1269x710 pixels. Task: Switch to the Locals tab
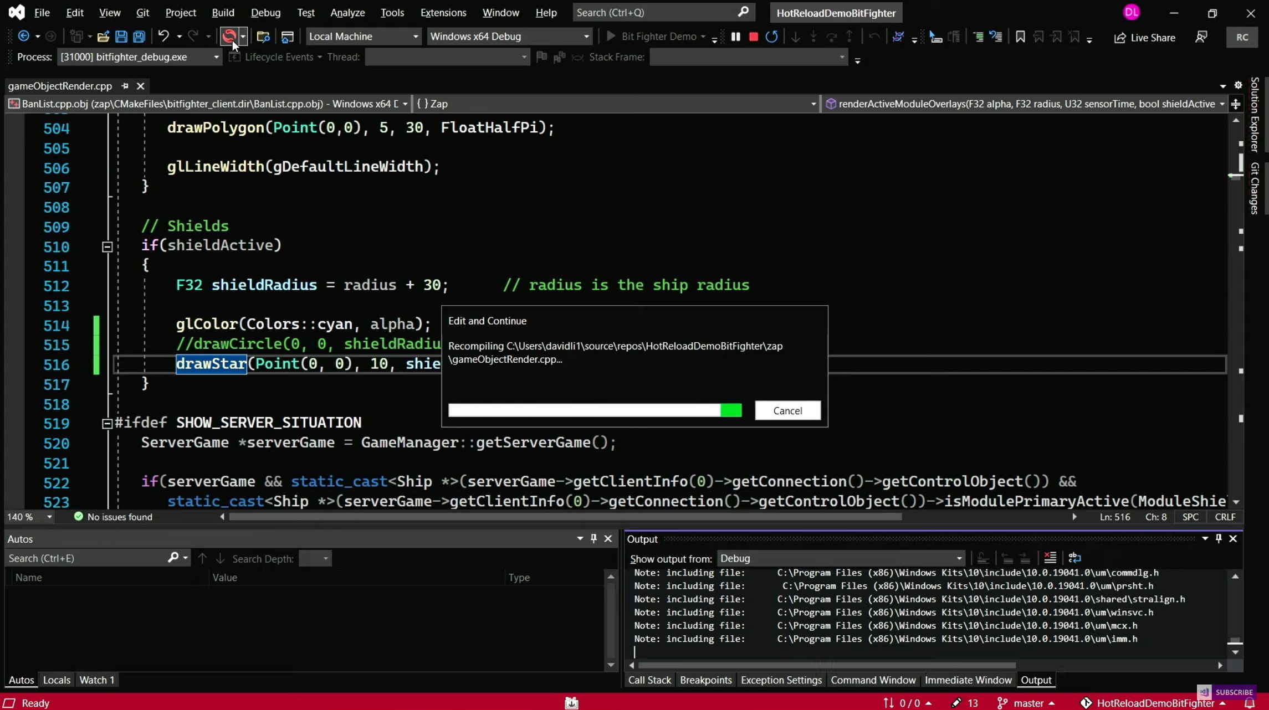57,680
